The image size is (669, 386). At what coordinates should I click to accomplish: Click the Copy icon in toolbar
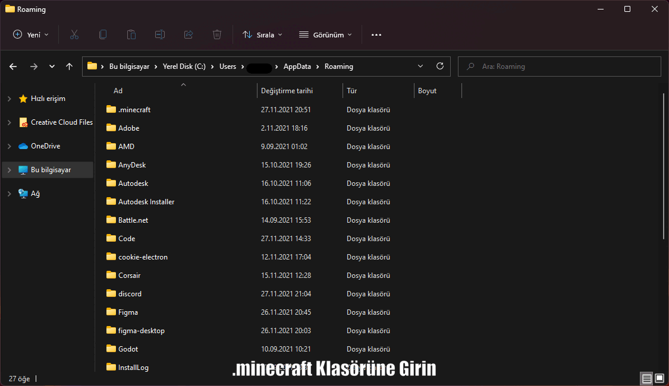pyautogui.click(x=103, y=34)
